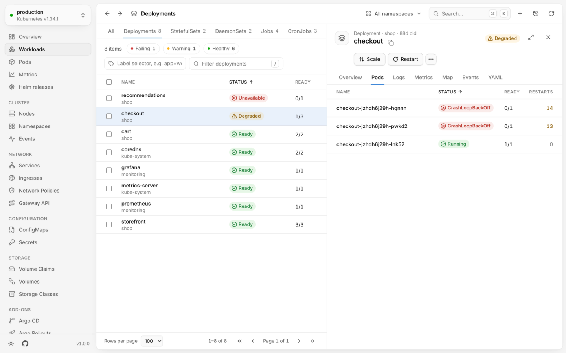
Task: Sort pods by the STATUS column
Action: coord(450,92)
